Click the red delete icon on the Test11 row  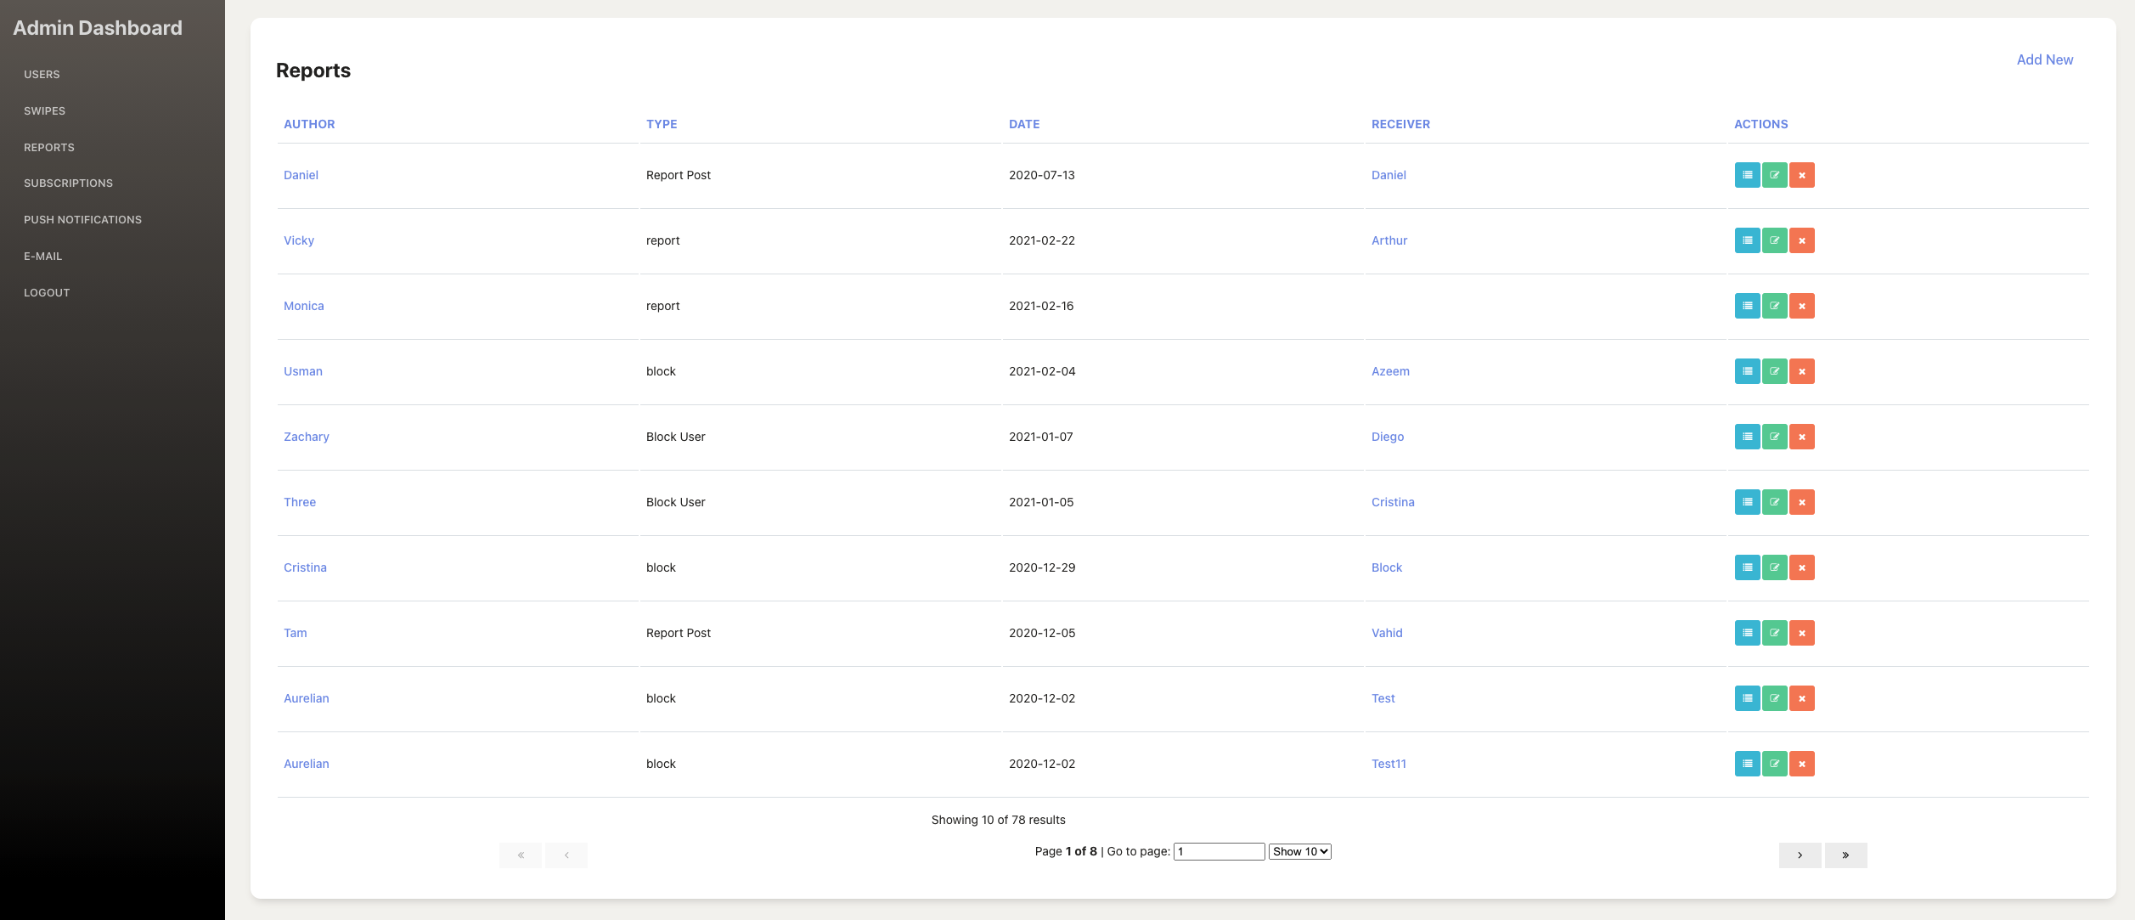coord(1801,764)
